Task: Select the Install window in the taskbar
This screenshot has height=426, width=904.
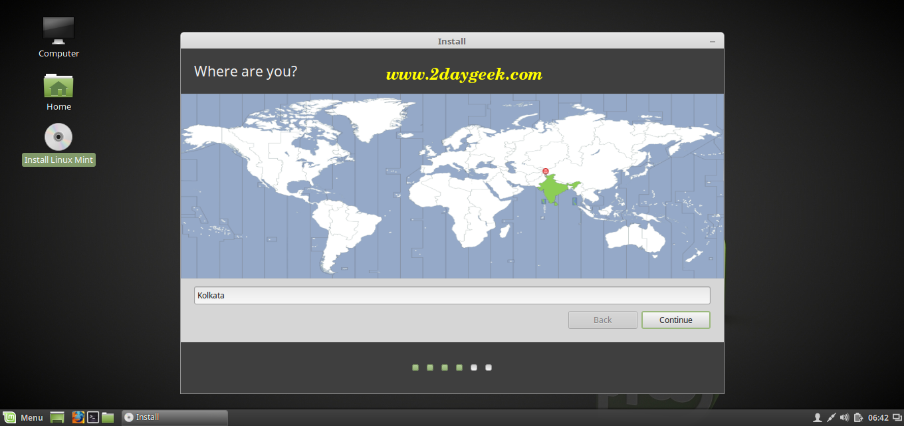Action: click(174, 417)
